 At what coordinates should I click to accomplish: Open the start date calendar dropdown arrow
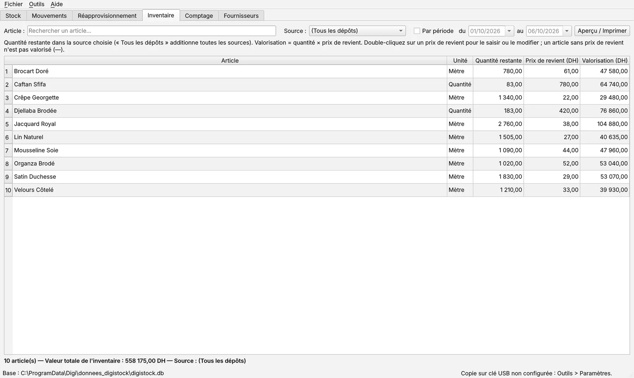(509, 31)
